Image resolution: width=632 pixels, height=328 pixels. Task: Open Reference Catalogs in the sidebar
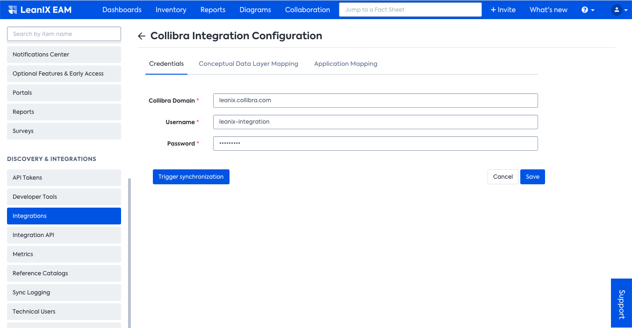[x=64, y=273]
